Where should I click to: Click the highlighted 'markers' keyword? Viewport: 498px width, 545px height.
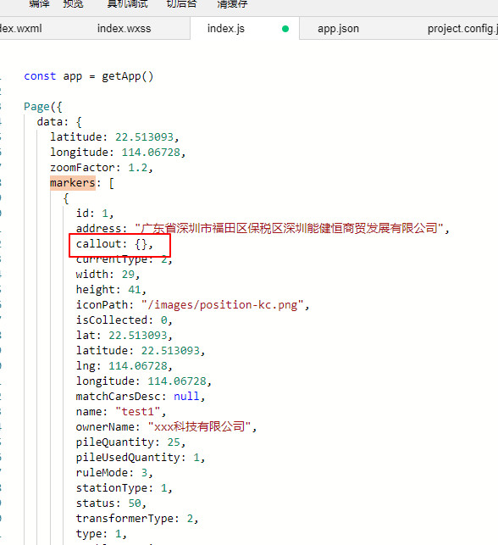[x=73, y=183]
